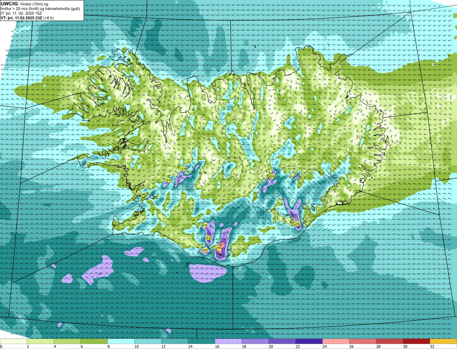This screenshot has width=457, height=349.
Task: Click the legend swatch between 4 and 6
Action: point(67,341)
